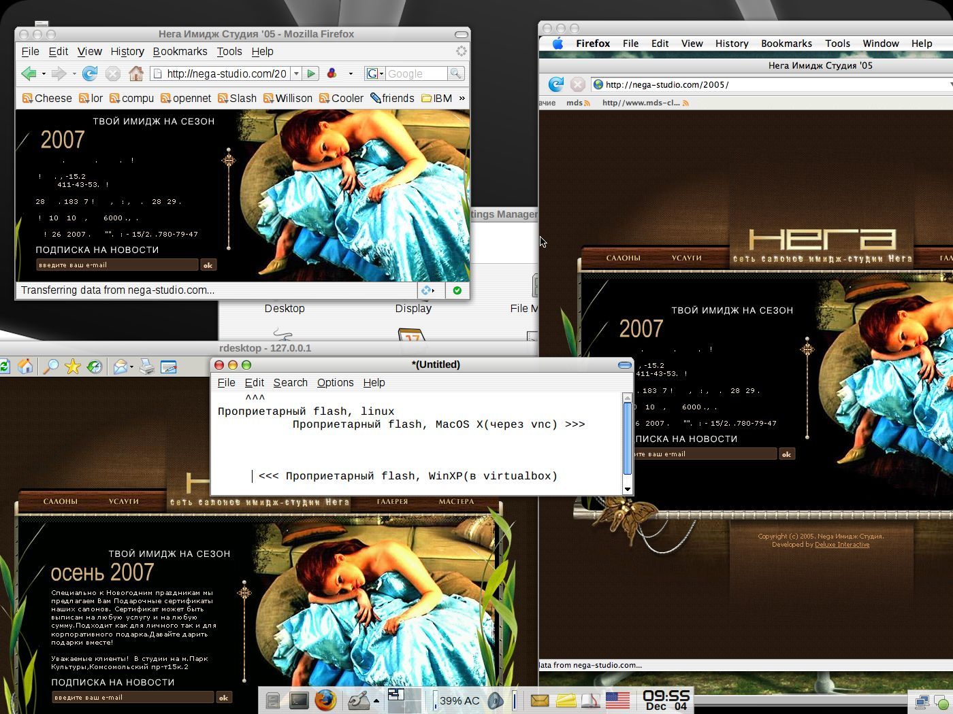Open Window menu in Mac menu bar
The image size is (953, 714).
(881, 44)
